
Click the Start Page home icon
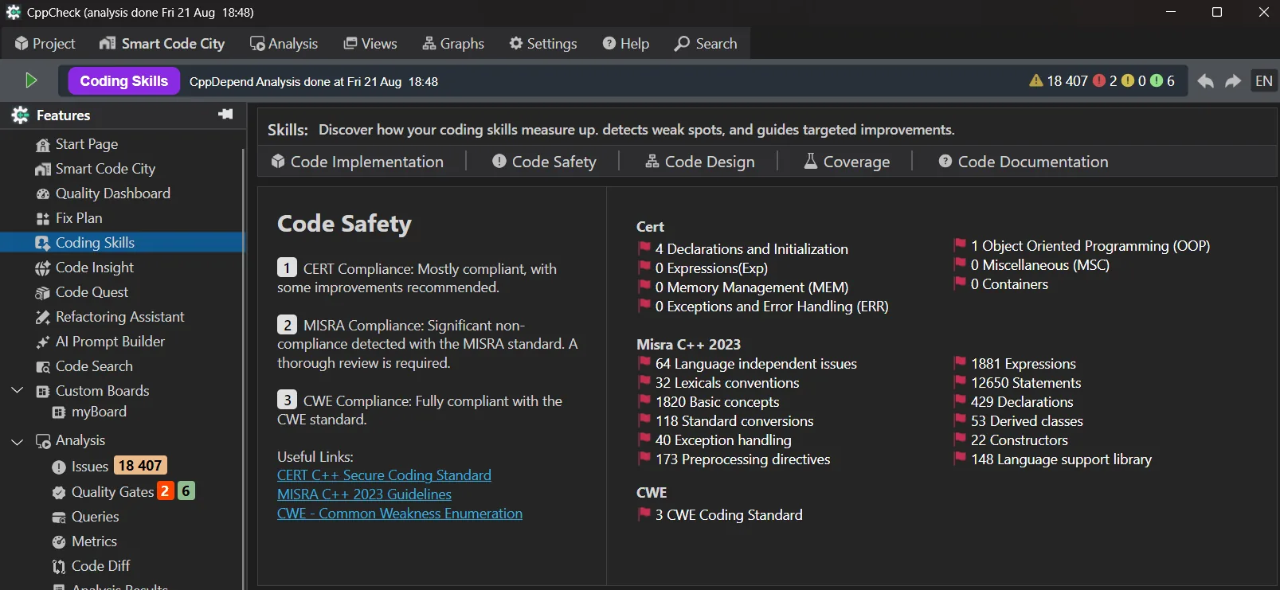tap(43, 145)
